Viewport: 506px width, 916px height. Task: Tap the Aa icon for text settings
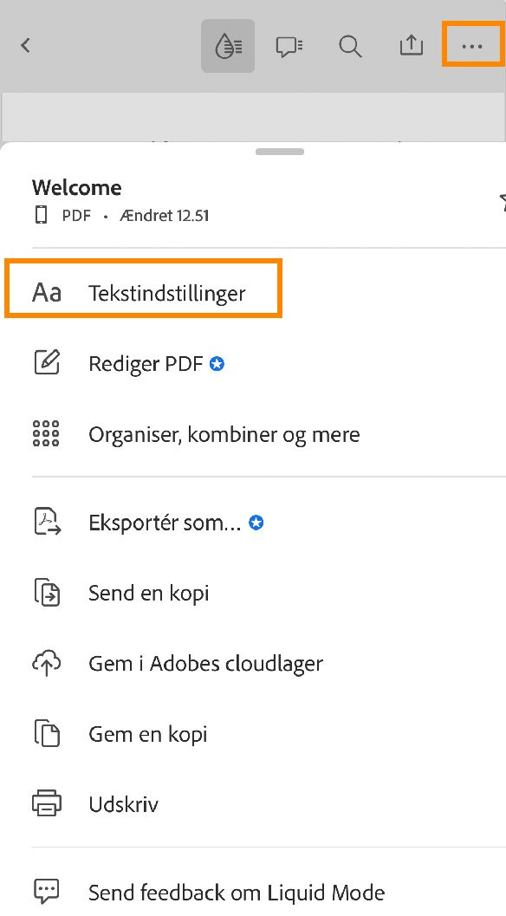coord(48,292)
